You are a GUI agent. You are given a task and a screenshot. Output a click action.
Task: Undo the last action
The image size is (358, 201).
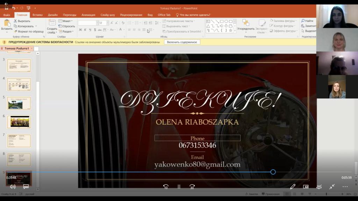tap(14, 8)
